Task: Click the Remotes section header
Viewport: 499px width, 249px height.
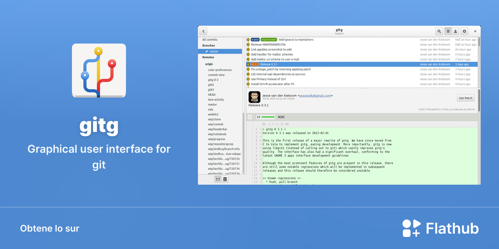Action: [208, 57]
